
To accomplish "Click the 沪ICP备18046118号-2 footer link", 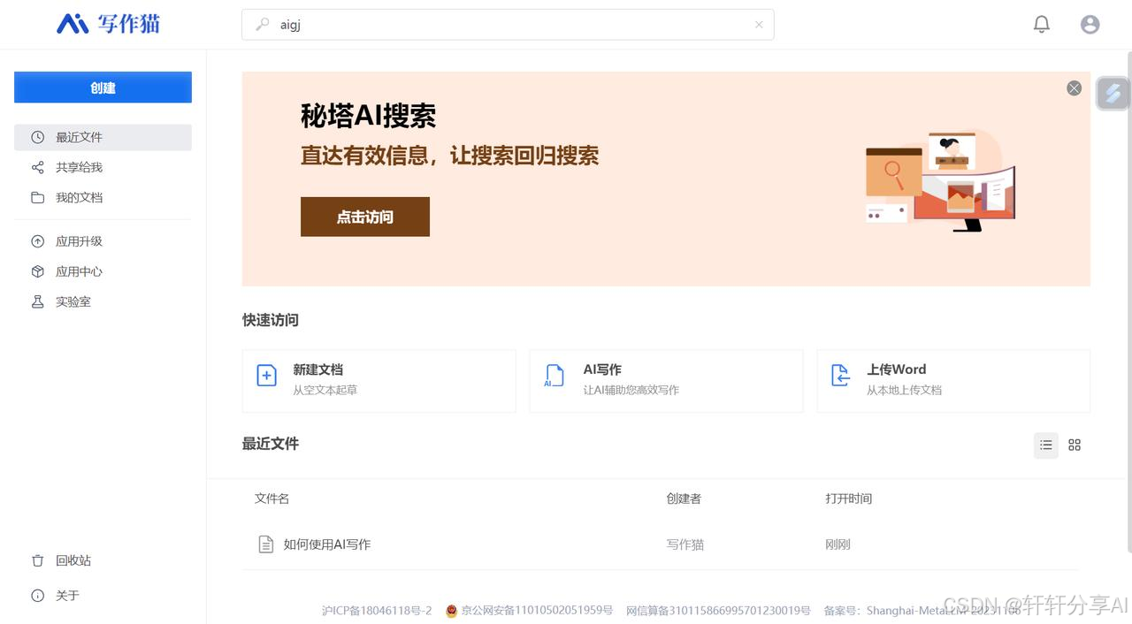I will [377, 611].
